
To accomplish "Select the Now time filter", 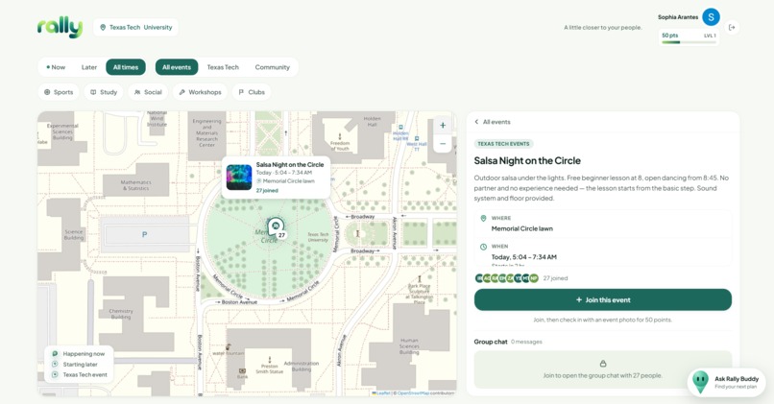I will point(56,67).
